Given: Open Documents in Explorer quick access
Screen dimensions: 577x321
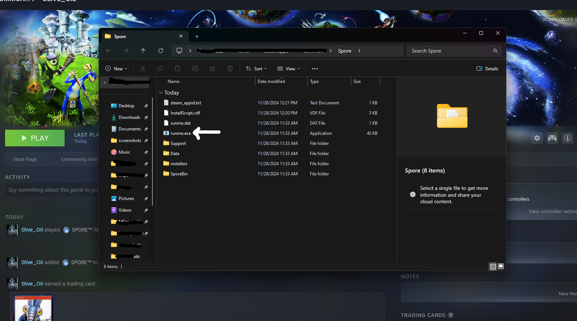Looking at the screenshot, I should coord(126,129).
